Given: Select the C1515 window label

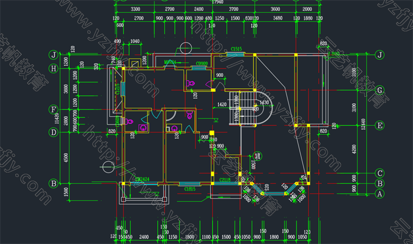Looking at the screenshot, I should [x=236, y=49].
